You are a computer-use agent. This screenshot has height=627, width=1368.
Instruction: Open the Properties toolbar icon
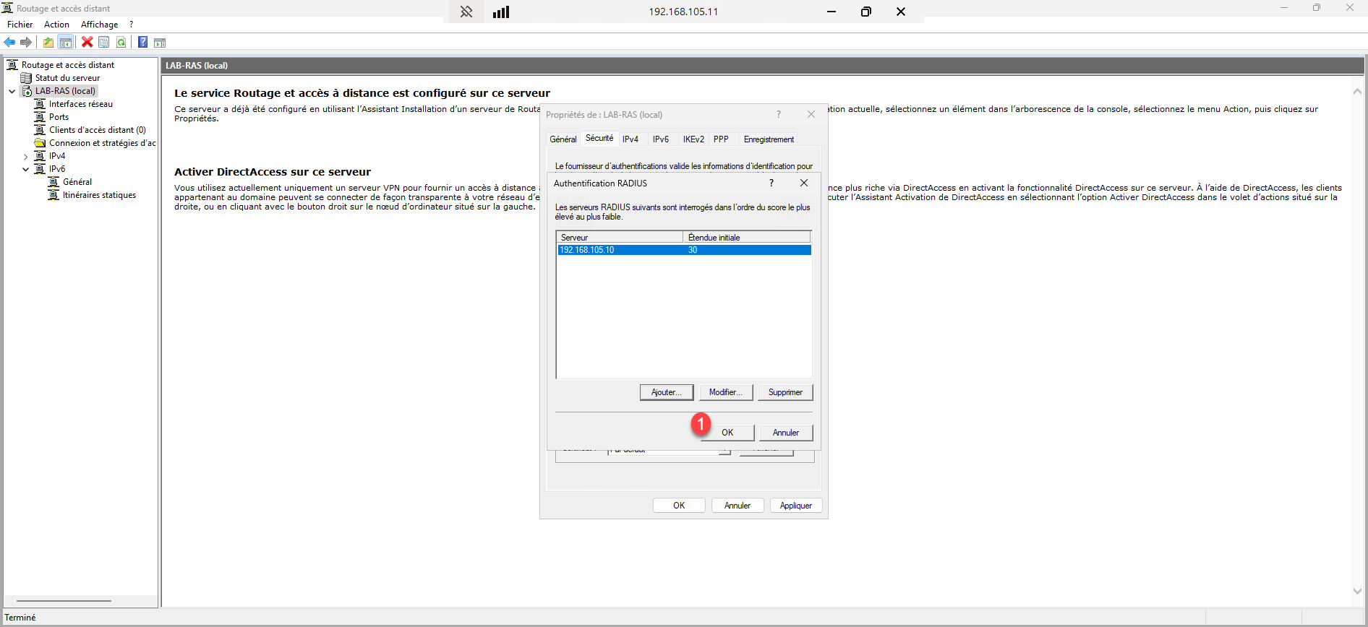click(x=104, y=43)
